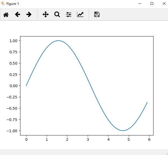Click the matplotlib icon in the title bar
This screenshot has height=155, width=168.
point(3,3)
